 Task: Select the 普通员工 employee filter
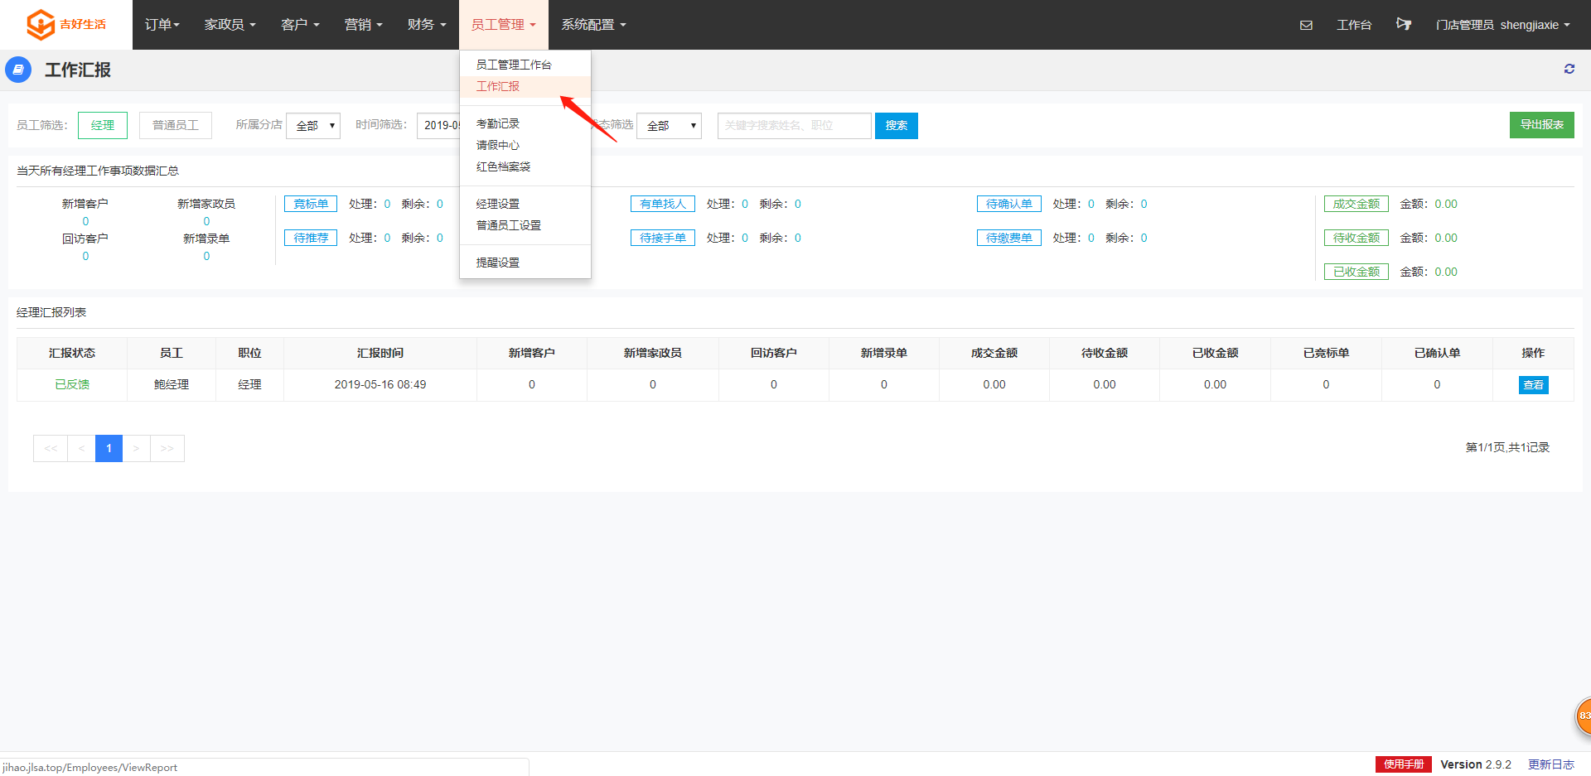(176, 125)
